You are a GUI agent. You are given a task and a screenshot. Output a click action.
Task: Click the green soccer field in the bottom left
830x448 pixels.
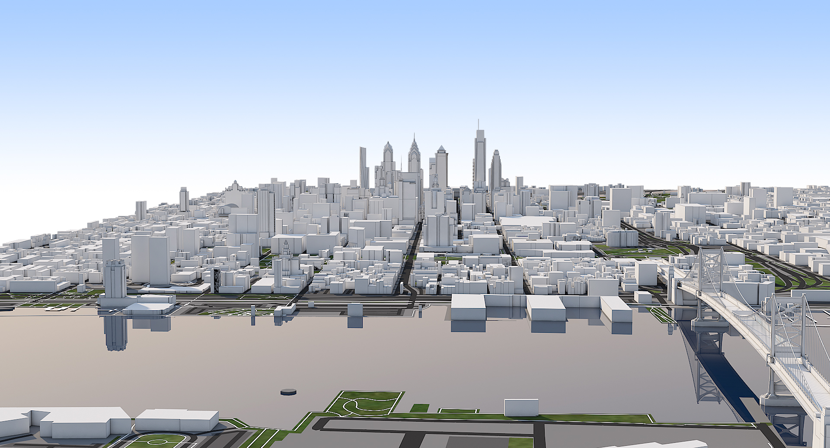(156, 441)
